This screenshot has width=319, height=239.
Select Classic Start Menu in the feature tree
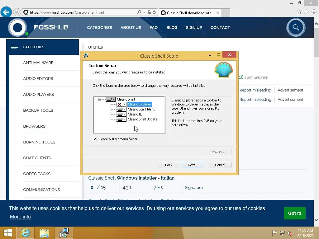[142, 109]
